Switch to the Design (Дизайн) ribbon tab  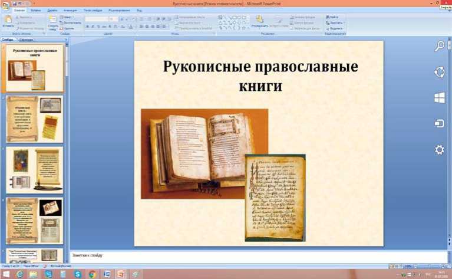tap(52, 11)
